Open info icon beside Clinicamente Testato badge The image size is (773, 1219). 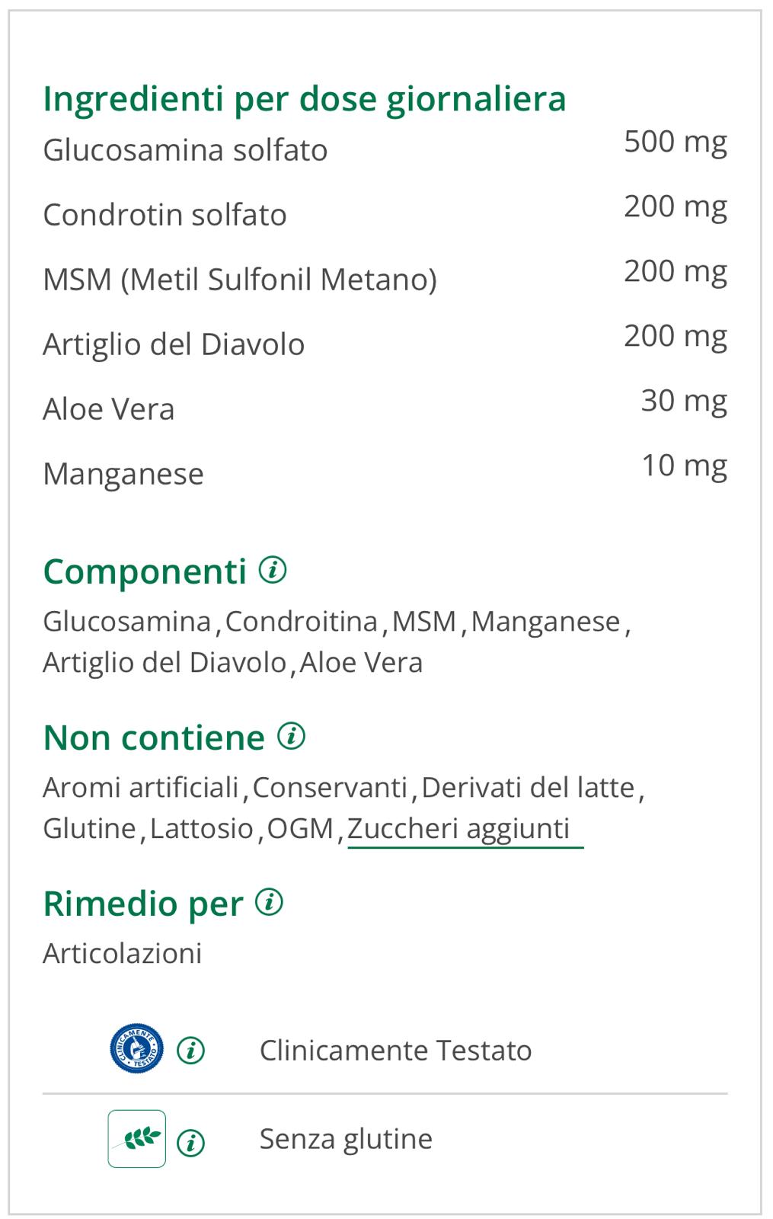(190, 1051)
